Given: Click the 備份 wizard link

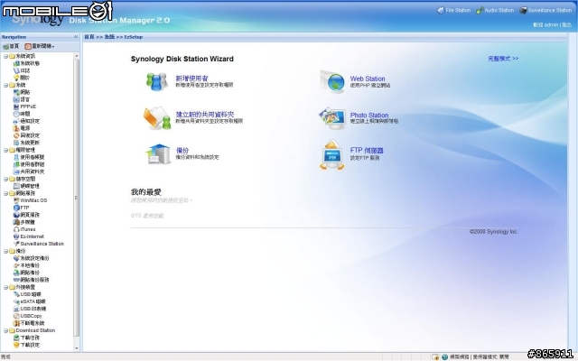Looking at the screenshot, I should [x=182, y=151].
